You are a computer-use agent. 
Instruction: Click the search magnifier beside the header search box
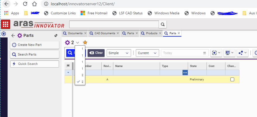[x=163, y=25]
